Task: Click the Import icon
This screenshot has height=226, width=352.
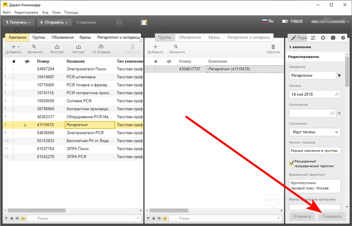Action: (78, 47)
